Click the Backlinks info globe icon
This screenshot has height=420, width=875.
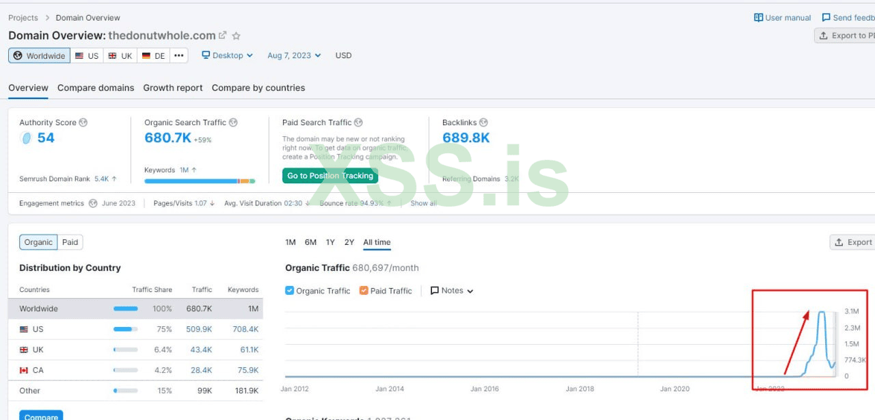pos(484,122)
